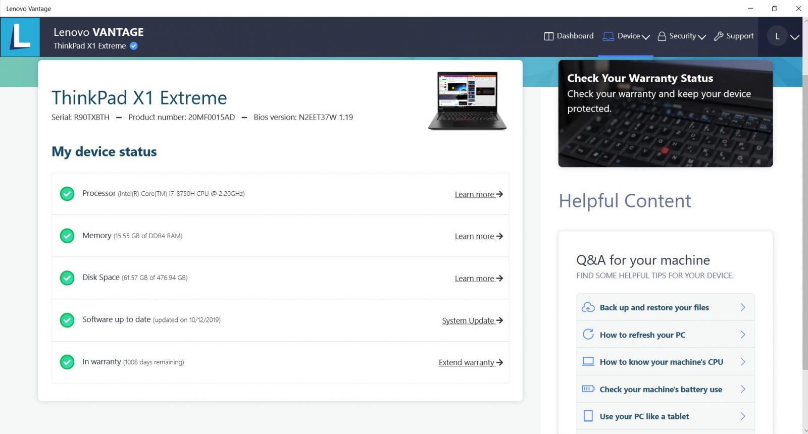Expand the Security menu chevron
Viewport: 808px width, 434px height.
(701, 37)
